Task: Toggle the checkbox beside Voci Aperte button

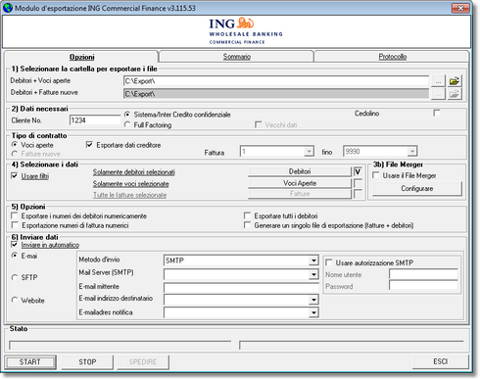Action: (358, 183)
